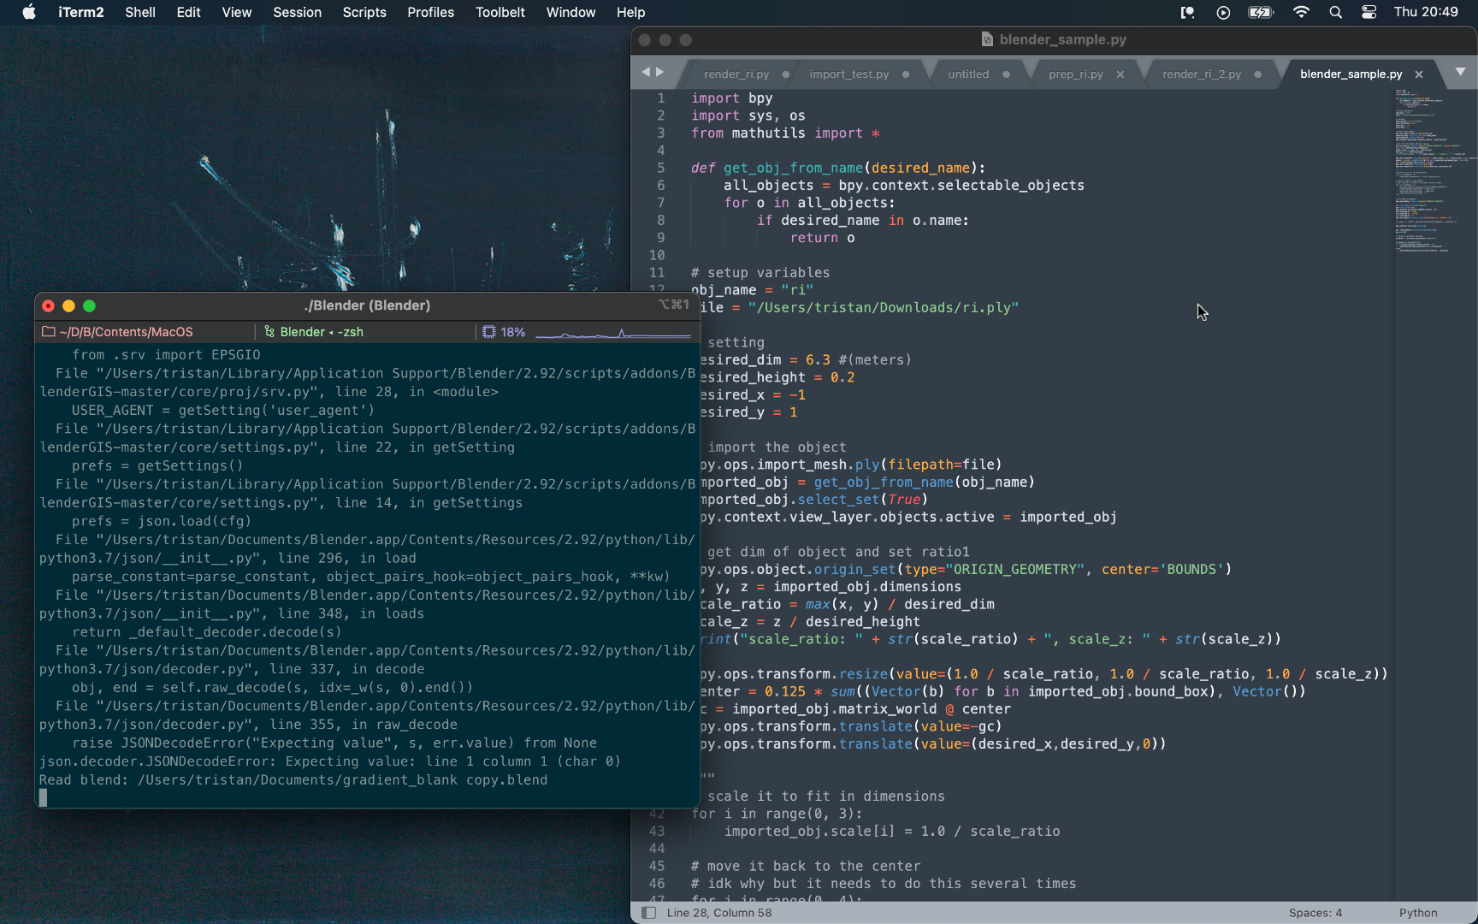Click the minimap code overview

(x=1435, y=171)
